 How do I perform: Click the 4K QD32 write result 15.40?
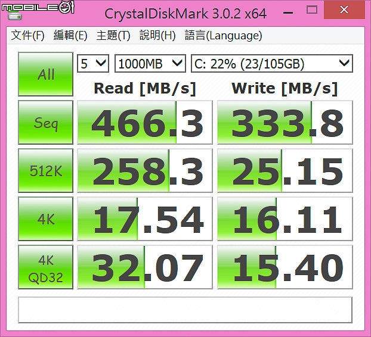tap(285, 267)
